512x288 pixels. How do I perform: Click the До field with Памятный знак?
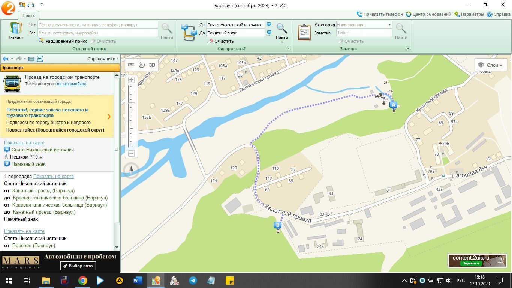click(x=235, y=33)
